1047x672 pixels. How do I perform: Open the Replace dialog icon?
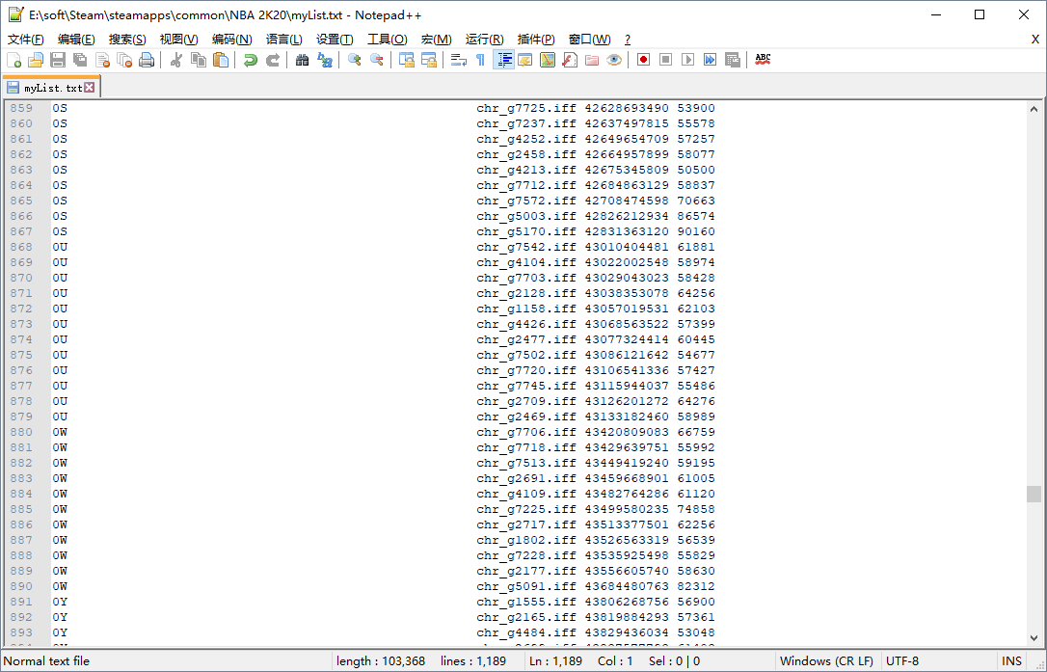325,60
